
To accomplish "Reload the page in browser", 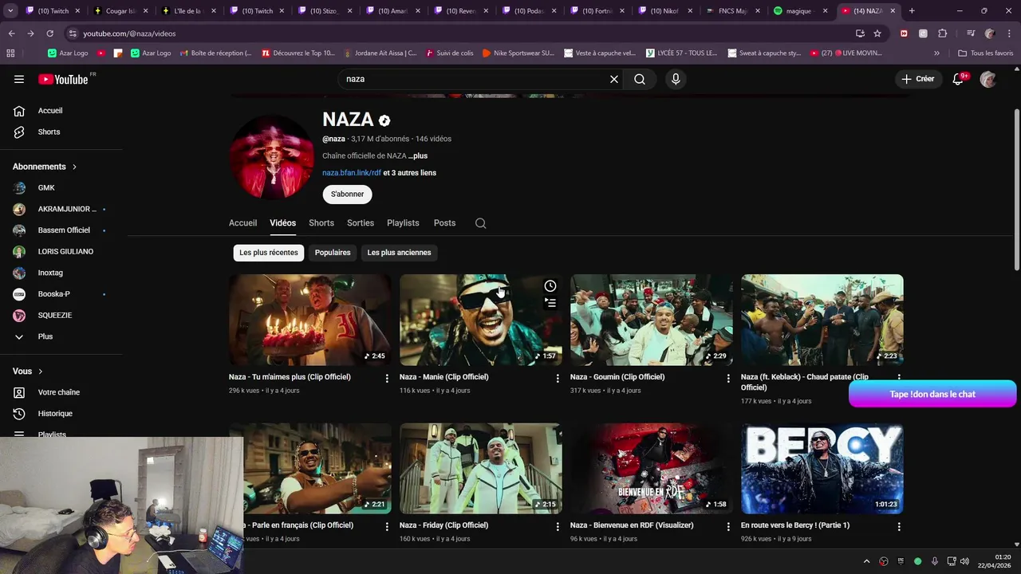I will (x=49, y=33).
